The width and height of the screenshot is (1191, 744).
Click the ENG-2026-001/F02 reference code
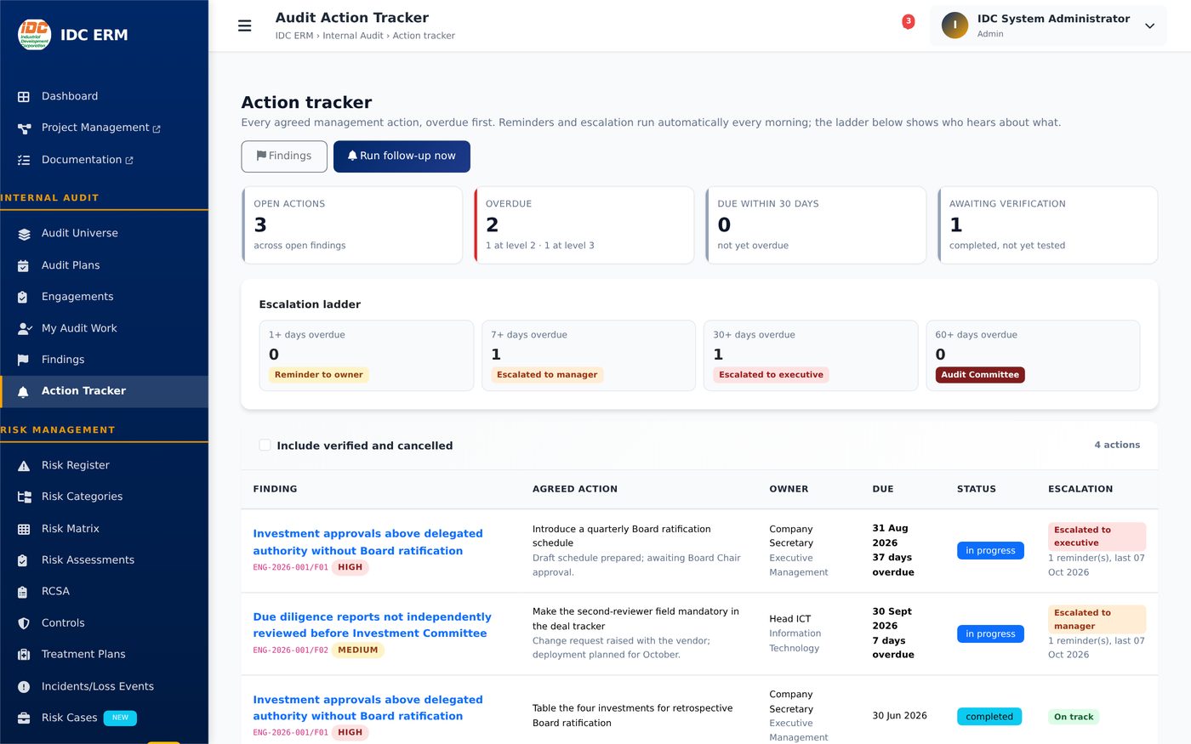pos(290,650)
